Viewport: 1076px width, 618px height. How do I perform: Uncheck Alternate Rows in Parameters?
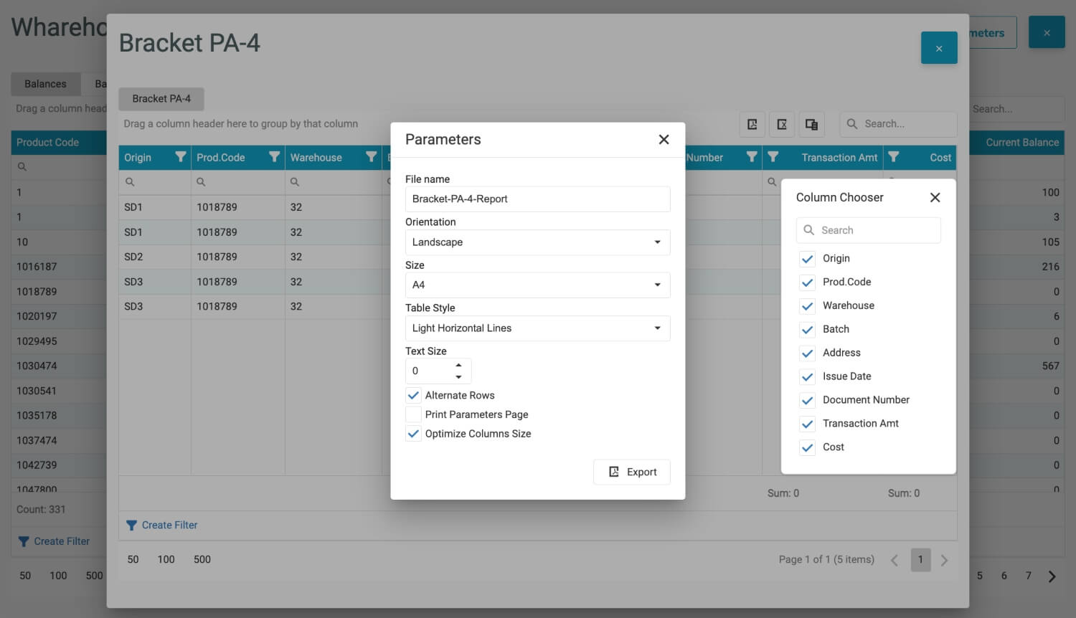413,395
